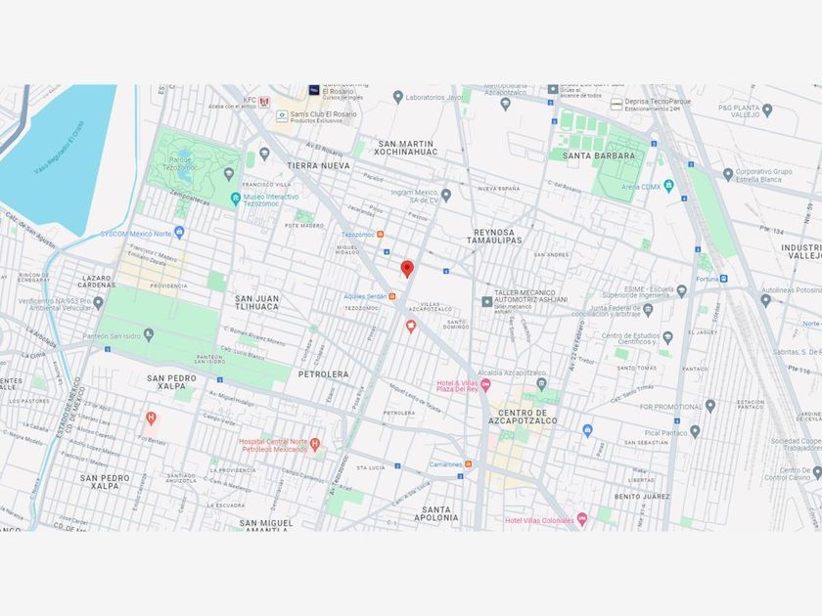Click Aquiles Serdán metro station icon

tap(391, 296)
